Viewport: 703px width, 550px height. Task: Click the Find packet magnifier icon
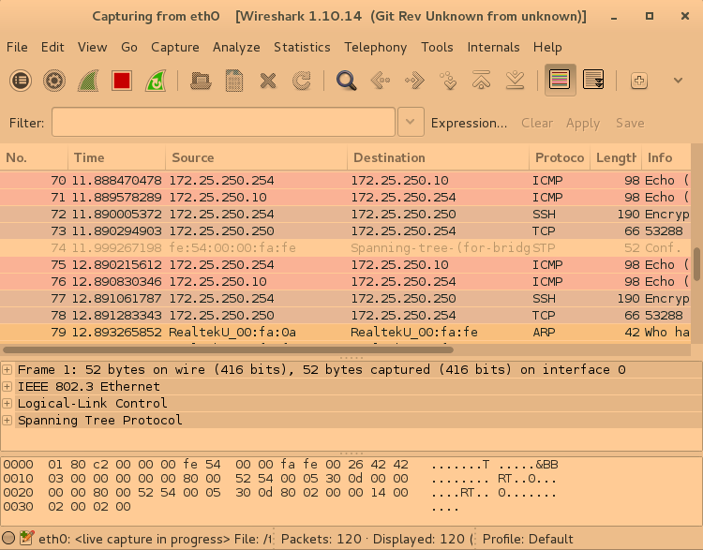(x=347, y=81)
